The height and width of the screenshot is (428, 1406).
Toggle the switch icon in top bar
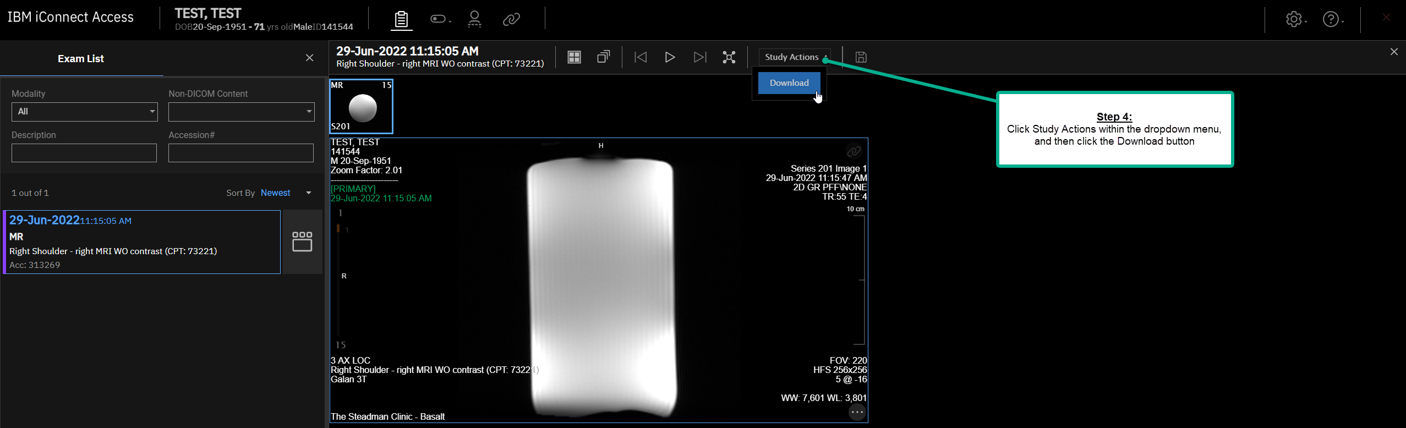click(x=438, y=19)
